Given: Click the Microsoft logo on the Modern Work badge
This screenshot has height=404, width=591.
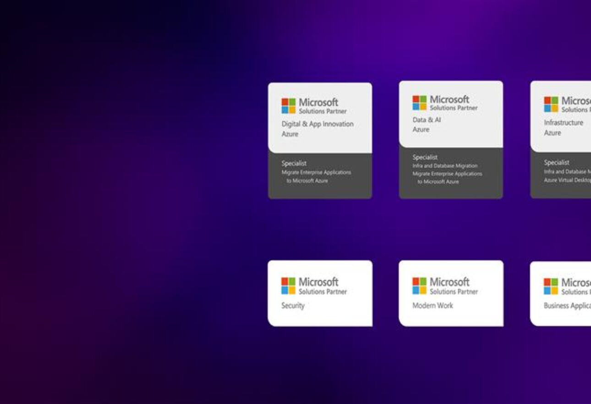Looking at the screenshot, I should pyautogui.click(x=420, y=286).
